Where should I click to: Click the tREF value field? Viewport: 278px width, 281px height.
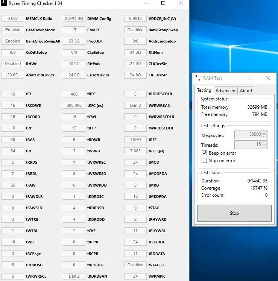click(x=135, y=140)
